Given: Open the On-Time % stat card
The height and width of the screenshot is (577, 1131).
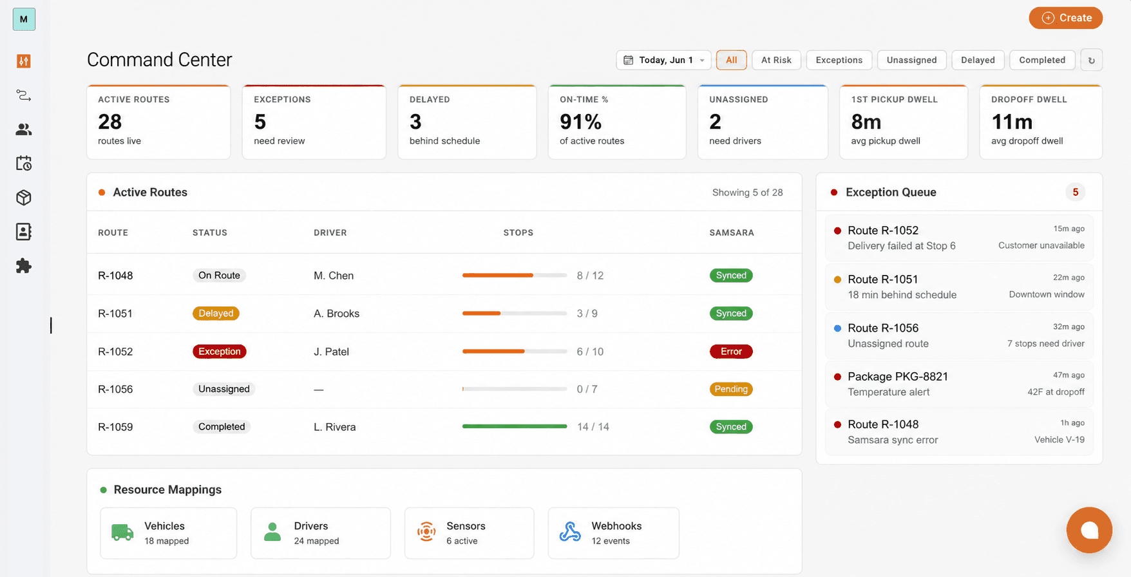Looking at the screenshot, I should [x=617, y=122].
